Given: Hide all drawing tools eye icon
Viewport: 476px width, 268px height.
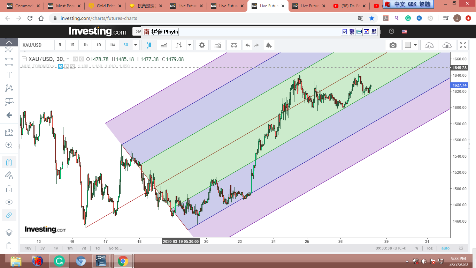Looking at the screenshot, I should 9,202.
